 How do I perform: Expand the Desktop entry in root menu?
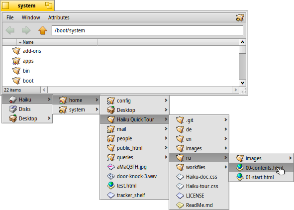[x=27, y=118]
